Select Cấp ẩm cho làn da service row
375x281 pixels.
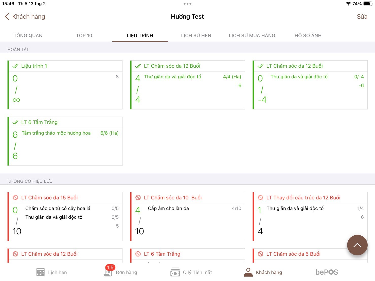point(194,209)
